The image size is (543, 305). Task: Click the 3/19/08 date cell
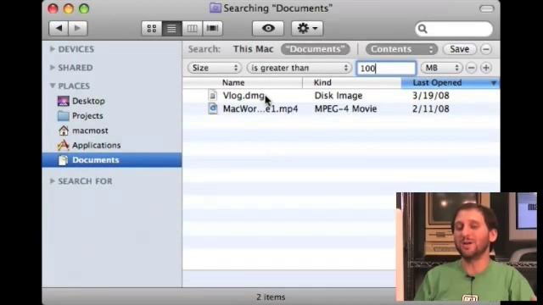tap(431, 96)
